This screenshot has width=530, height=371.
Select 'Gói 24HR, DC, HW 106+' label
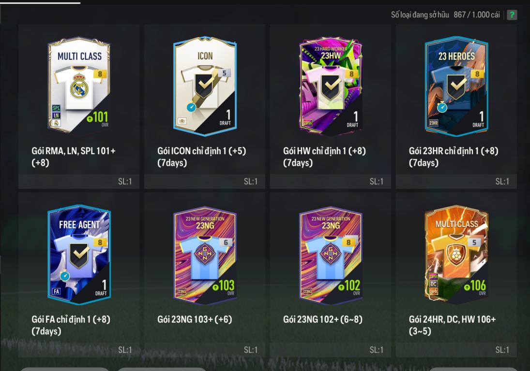pyautogui.click(x=452, y=319)
